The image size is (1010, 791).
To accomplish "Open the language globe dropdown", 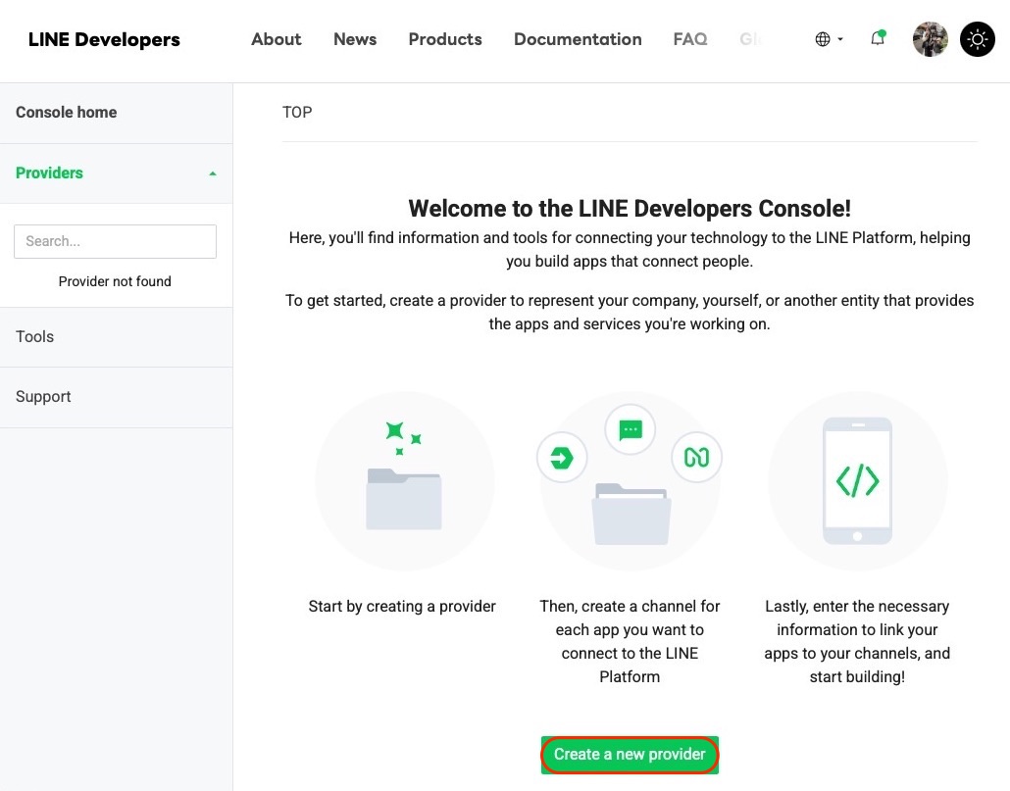I will pyautogui.click(x=829, y=39).
